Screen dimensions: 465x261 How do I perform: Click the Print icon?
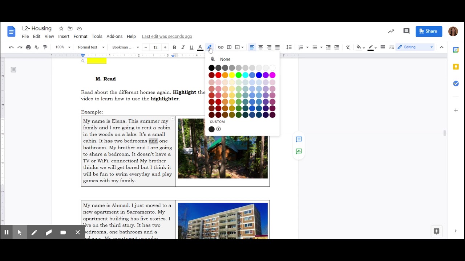click(28, 47)
